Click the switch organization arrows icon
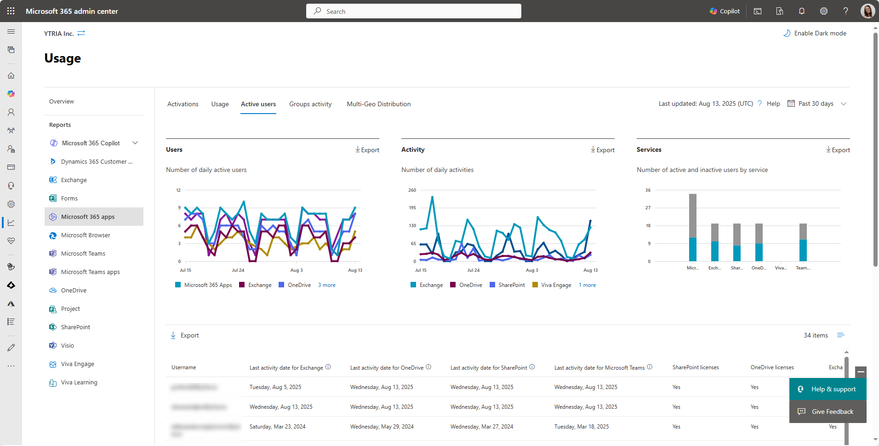Image resolution: width=879 pixels, height=446 pixels. click(81, 33)
